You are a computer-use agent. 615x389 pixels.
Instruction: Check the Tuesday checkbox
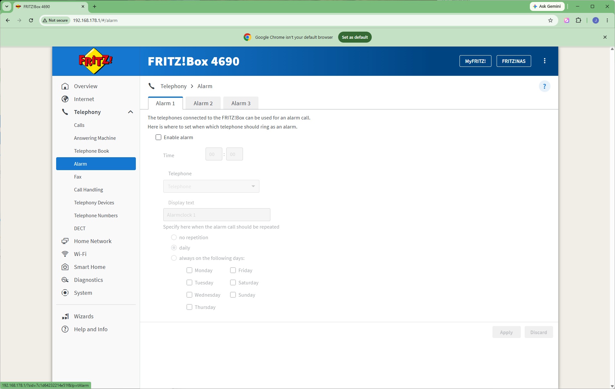(189, 283)
